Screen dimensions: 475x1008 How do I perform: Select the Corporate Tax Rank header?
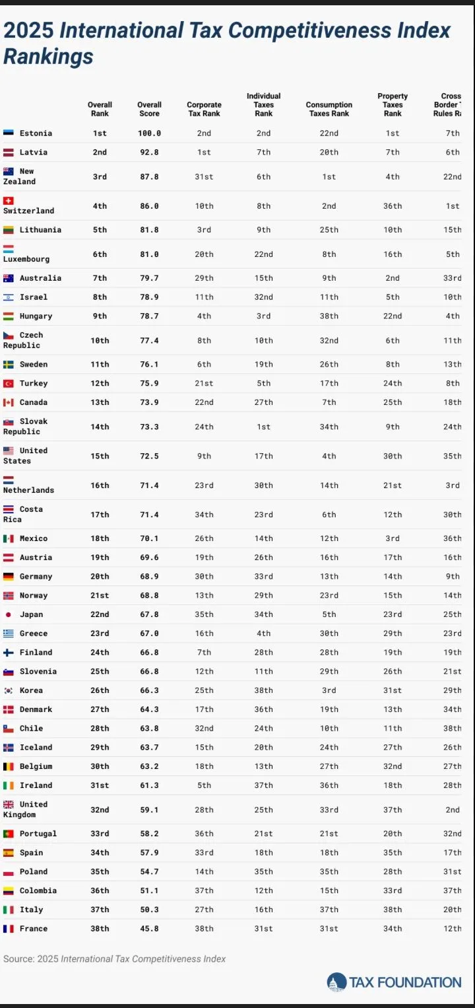pyautogui.click(x=204, y=109)
